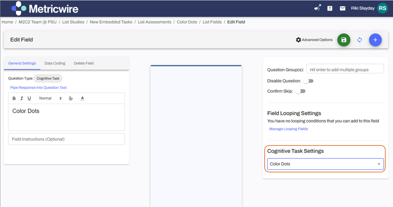
Task: Open the announcements megaphone icon
Action: pos(317,8)
